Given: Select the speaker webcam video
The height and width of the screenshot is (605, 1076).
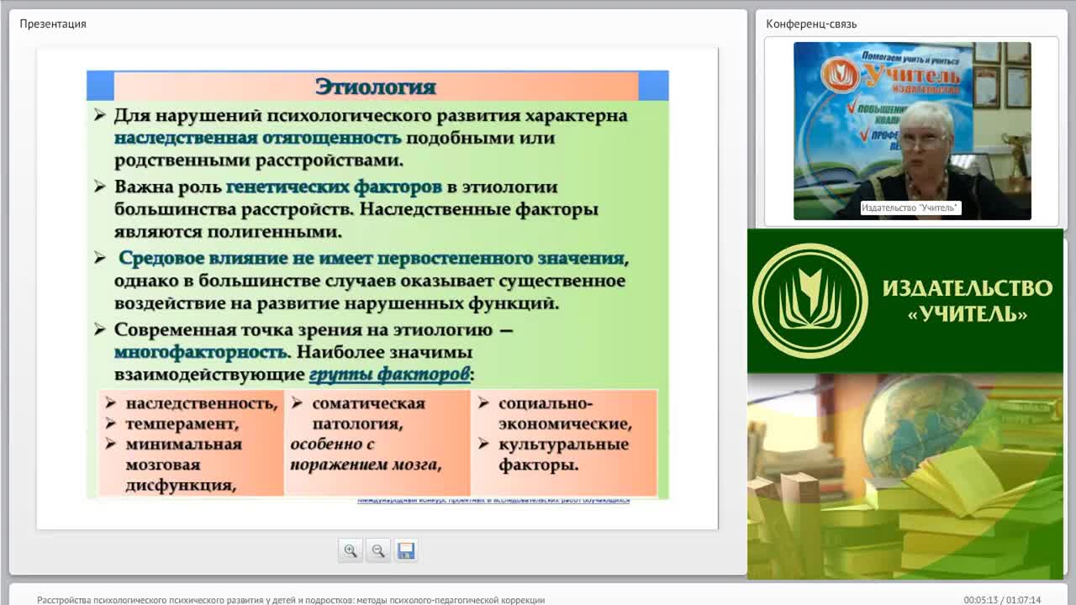Looking at the screenshot, I should click(x=912, y=131).
